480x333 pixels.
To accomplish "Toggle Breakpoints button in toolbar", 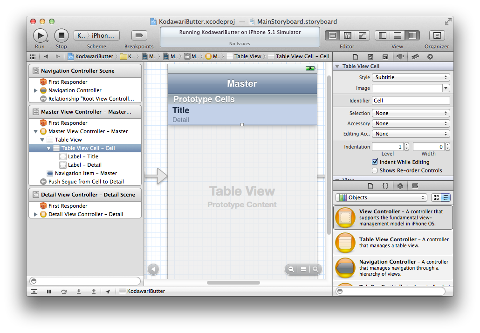I will coord(139,35).
